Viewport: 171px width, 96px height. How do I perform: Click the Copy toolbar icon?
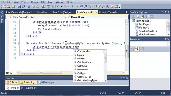point(33,7)
